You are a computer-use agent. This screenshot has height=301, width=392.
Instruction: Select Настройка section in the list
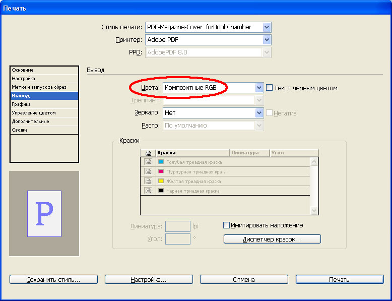(x=44, y=79)
